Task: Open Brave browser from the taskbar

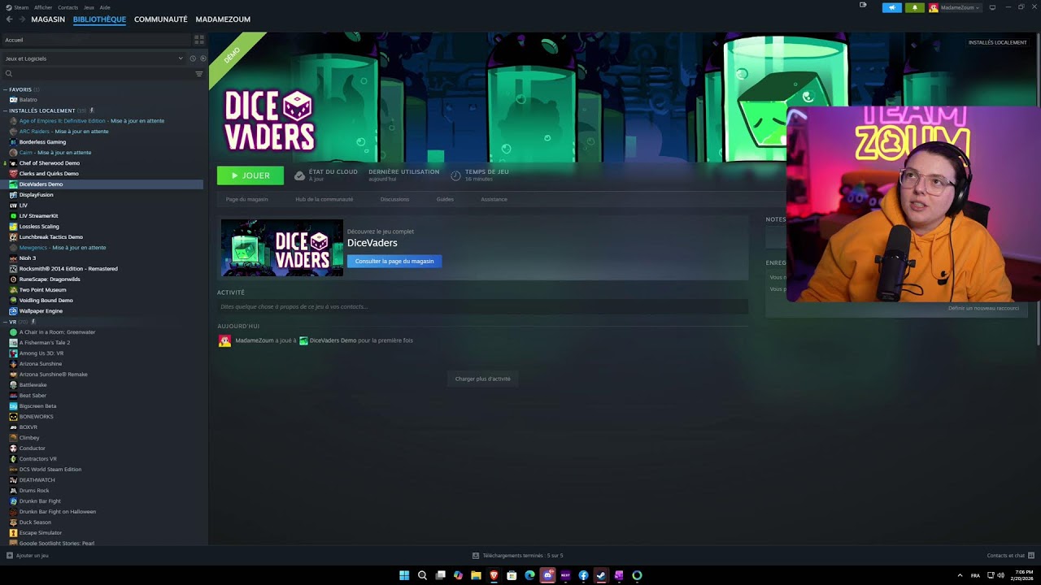Action: [494, 575]
